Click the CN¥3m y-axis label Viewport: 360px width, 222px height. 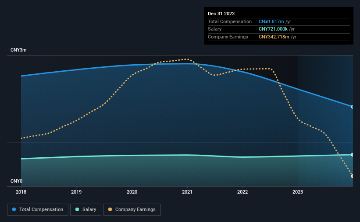click(x=18, y=50)
